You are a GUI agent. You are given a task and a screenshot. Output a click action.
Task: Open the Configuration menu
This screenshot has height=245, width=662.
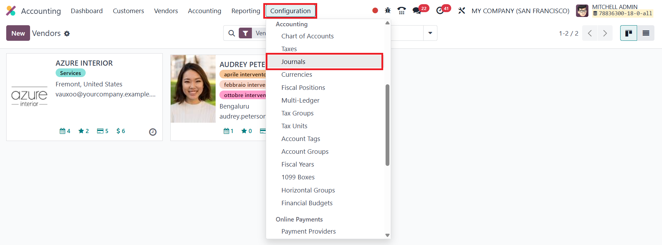pos(290,11)
